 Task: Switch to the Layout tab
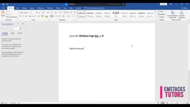point(32,8)
